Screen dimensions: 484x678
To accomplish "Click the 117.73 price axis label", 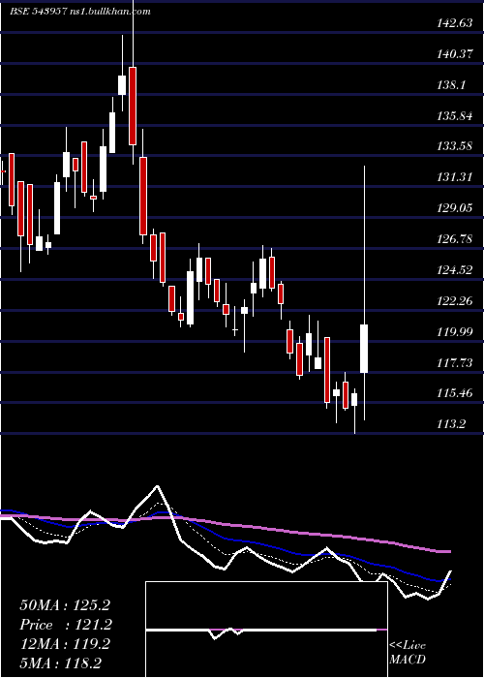I will 455,362.
